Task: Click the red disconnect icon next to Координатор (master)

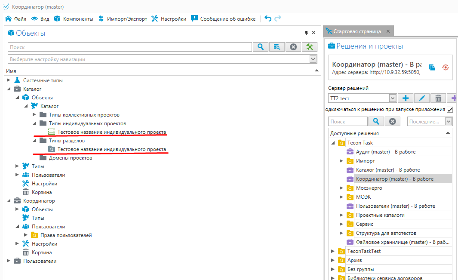Action: [446, 67]
